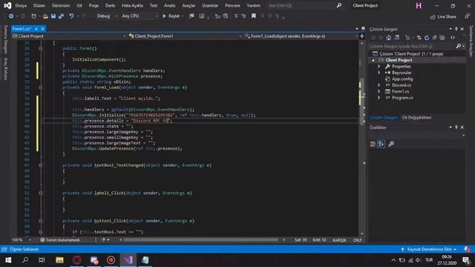Expand the Program.cs node
475x267 pixels.
(379, 98)
